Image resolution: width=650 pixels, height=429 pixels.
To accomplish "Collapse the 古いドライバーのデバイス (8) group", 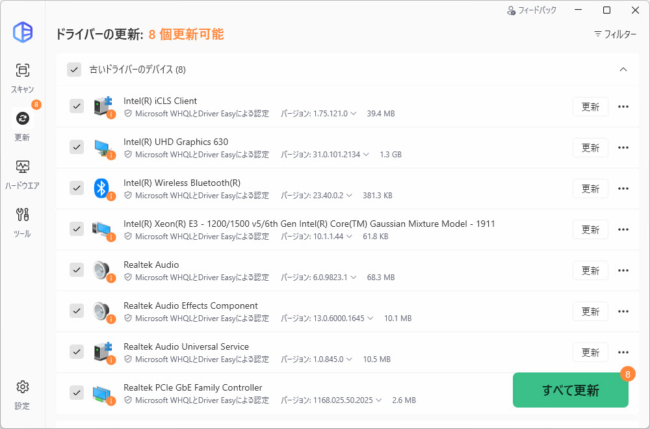I will (x=623, y=70).
